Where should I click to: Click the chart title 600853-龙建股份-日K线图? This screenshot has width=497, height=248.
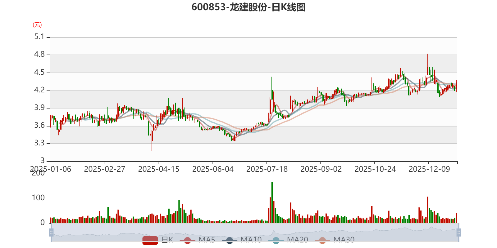[x=248, y=7]
